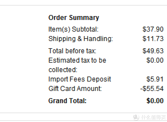This screenshot has height=122, width=167.
Task: Click the Gift Card Amount label
Action: tap(75, 88)
